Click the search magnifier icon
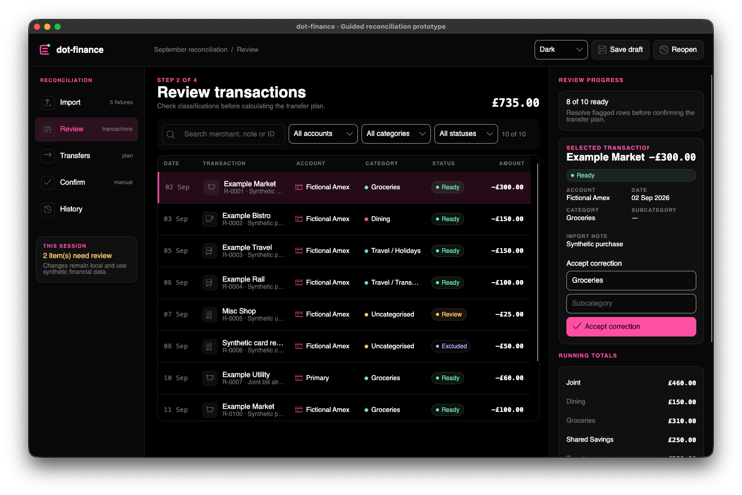Viewport: 742px width, 495px height. 171,134
